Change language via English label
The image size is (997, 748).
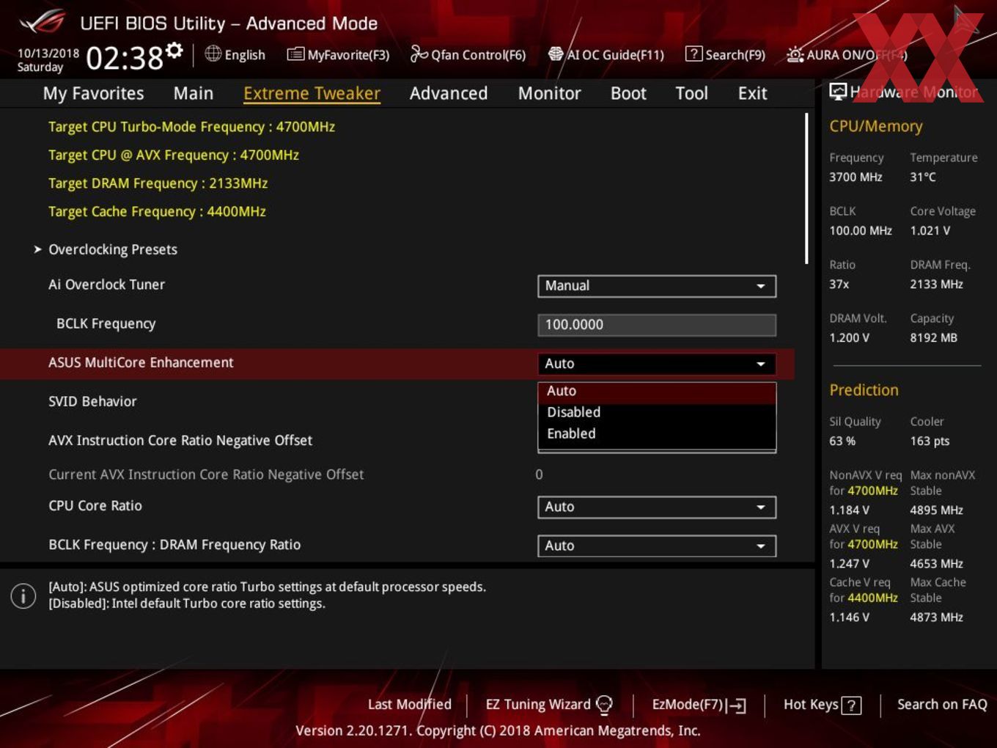(x=245, y=55)
